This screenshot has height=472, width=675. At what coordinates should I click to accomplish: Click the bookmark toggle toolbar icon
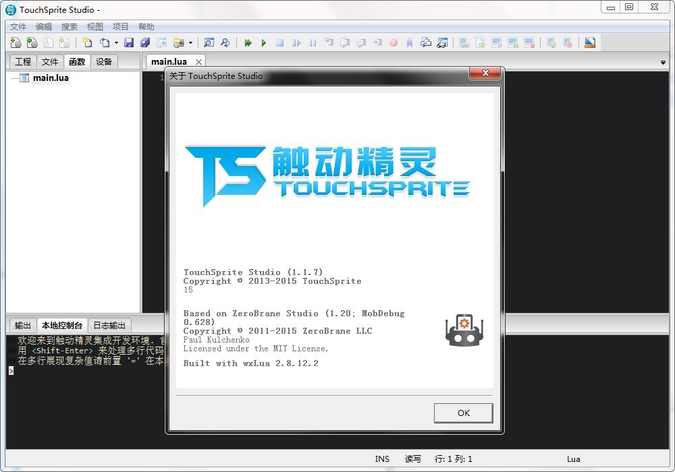pos(410,43)
